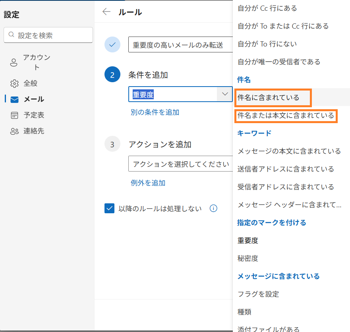The image size is (350, 332).
Task: Select the 予定表 calendar icon in sidebar
Action: click(14, 115)
